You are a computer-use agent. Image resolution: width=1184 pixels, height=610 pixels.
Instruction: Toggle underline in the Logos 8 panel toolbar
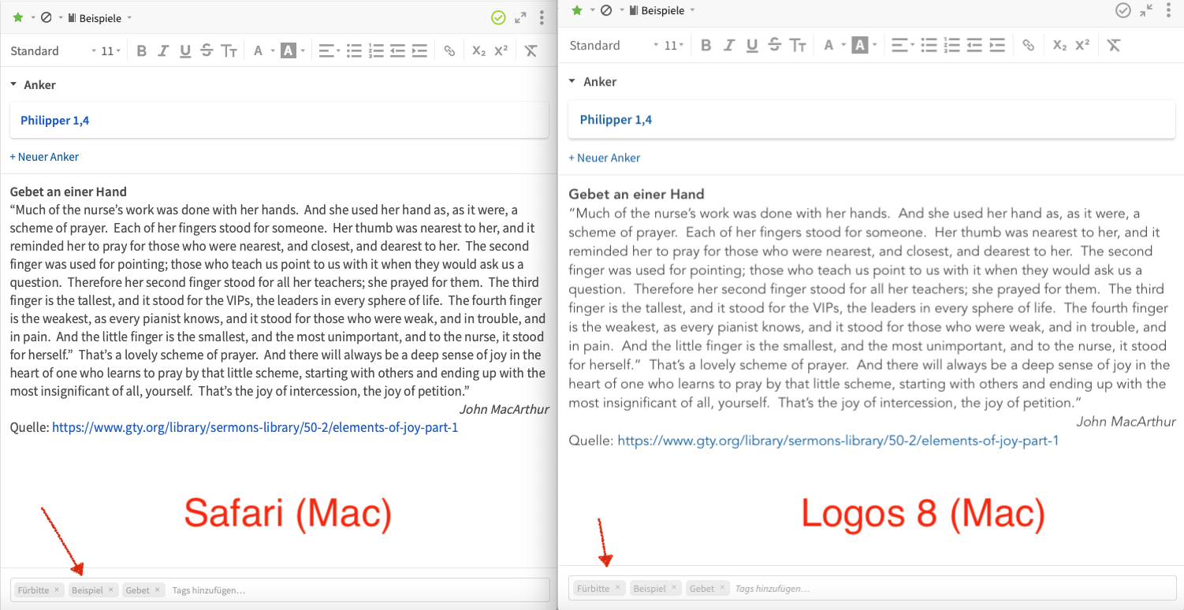752,45
